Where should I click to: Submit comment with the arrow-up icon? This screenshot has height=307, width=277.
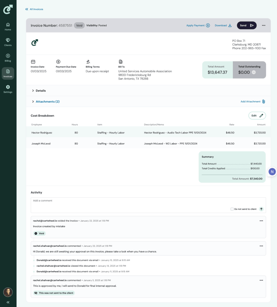point(261,209)
